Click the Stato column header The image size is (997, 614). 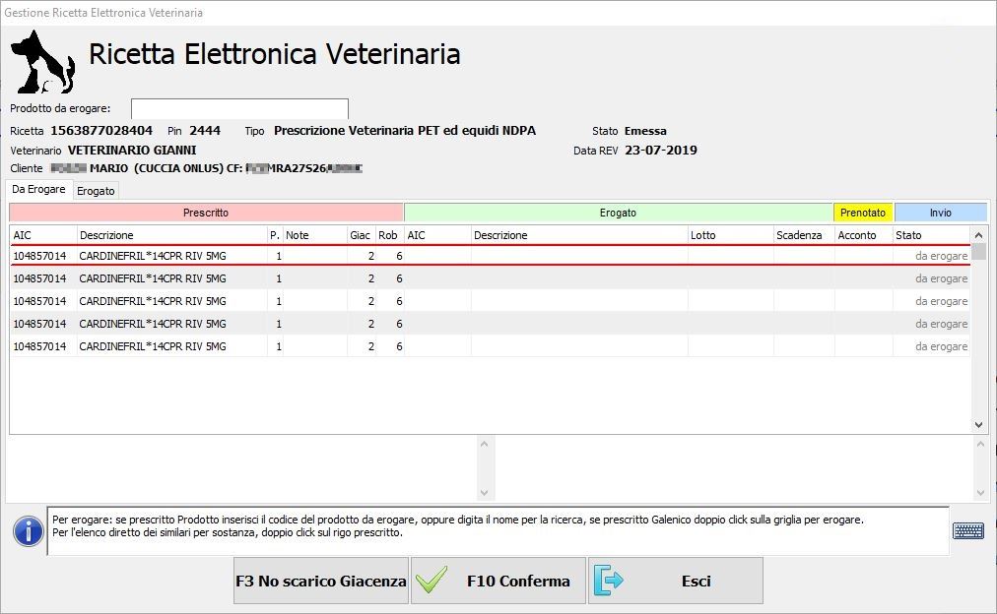coord(930,235)
